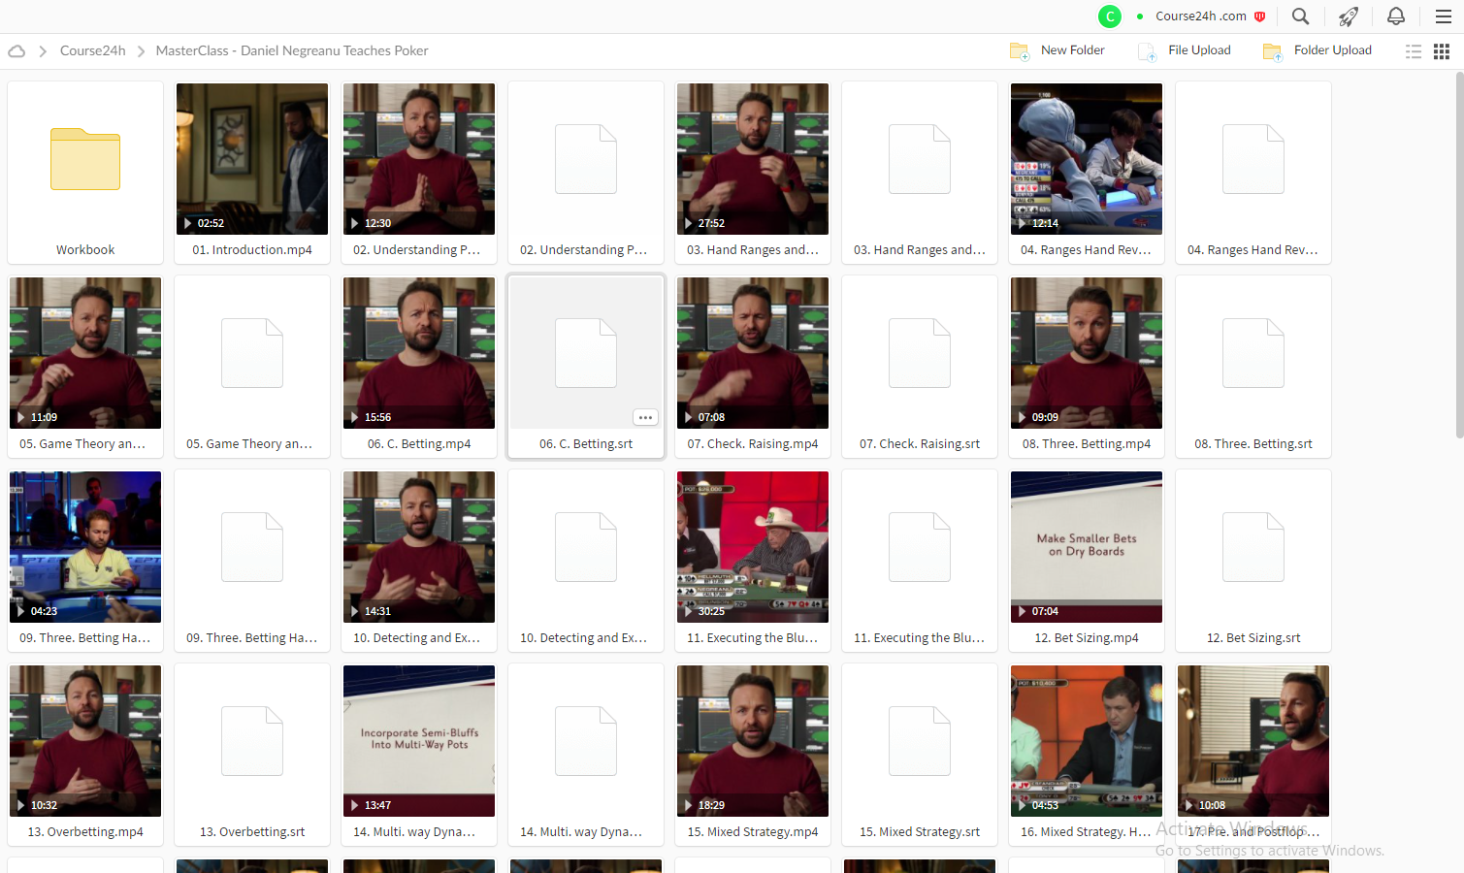Click '12. Bet Sizing.mp4' file name
1464x873 pixels.
tap(1087, 638)
